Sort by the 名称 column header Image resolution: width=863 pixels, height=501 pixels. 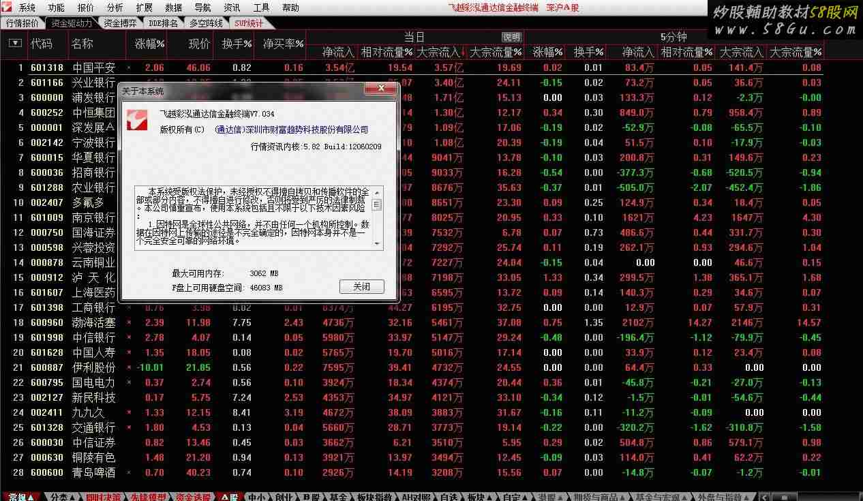point(82,44)
